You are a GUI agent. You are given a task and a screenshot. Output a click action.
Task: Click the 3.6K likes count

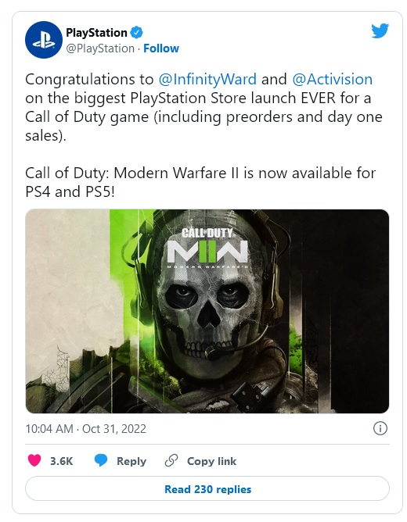click(x=61, y=461)
